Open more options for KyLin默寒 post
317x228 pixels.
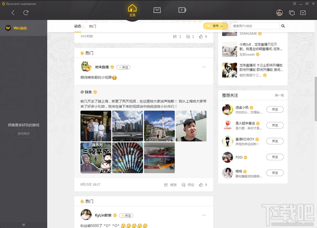click(x=204, y=215)
